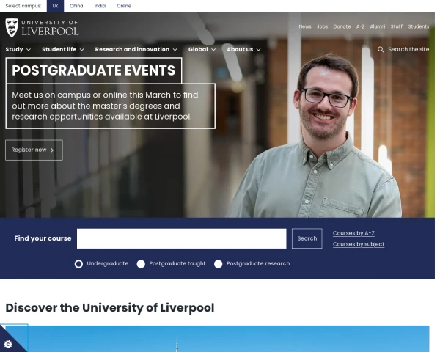This screenshot has width=440, height=352.
Task: Open Courses by A-Z link
Action: click(x=353, y=233)
